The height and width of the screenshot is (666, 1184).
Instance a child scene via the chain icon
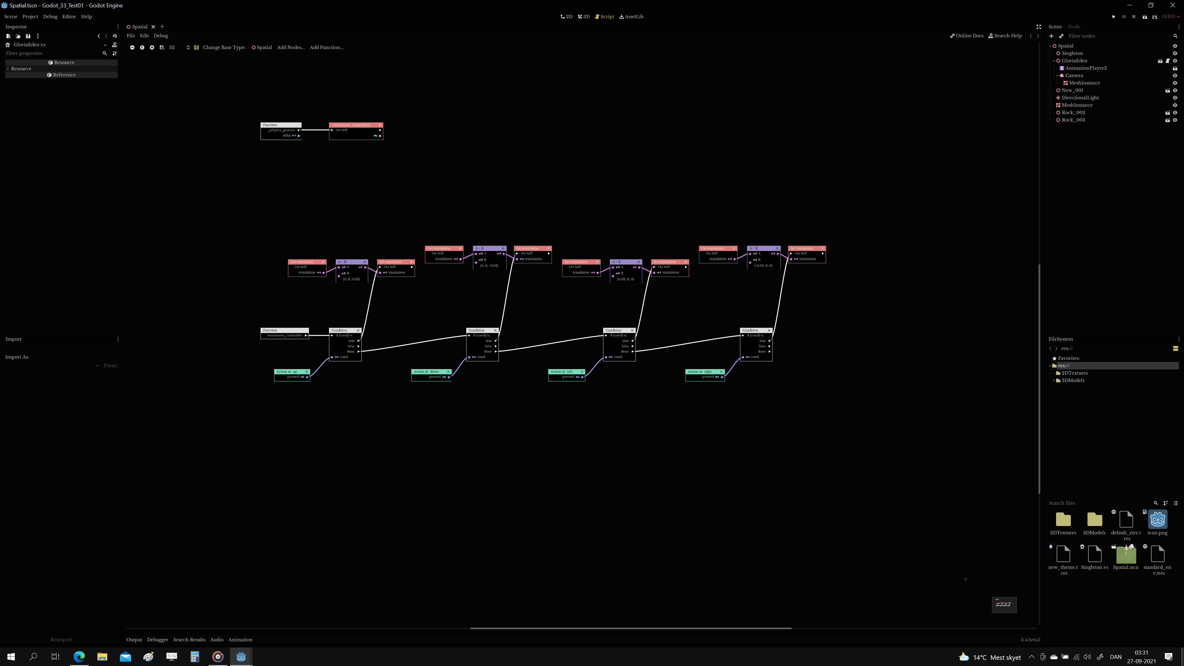[1062, 36]
